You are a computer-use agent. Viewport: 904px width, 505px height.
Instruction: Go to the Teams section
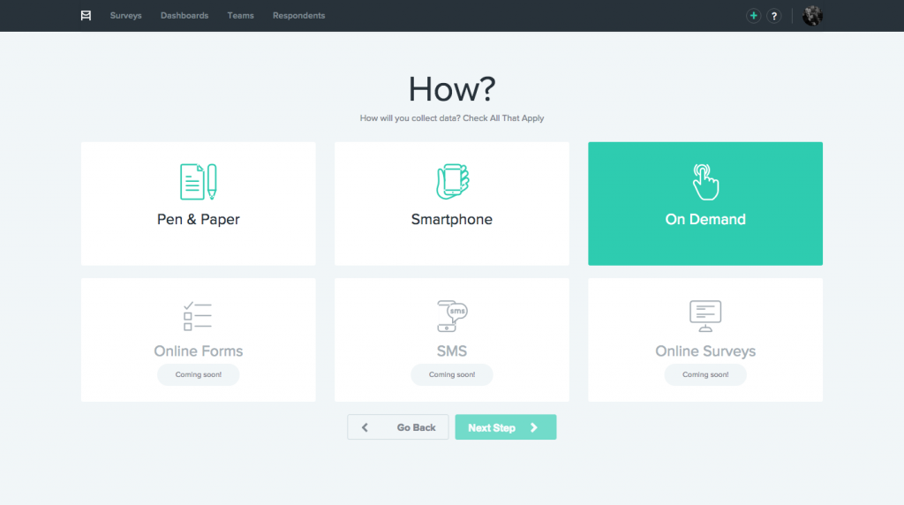click(240, 16)
